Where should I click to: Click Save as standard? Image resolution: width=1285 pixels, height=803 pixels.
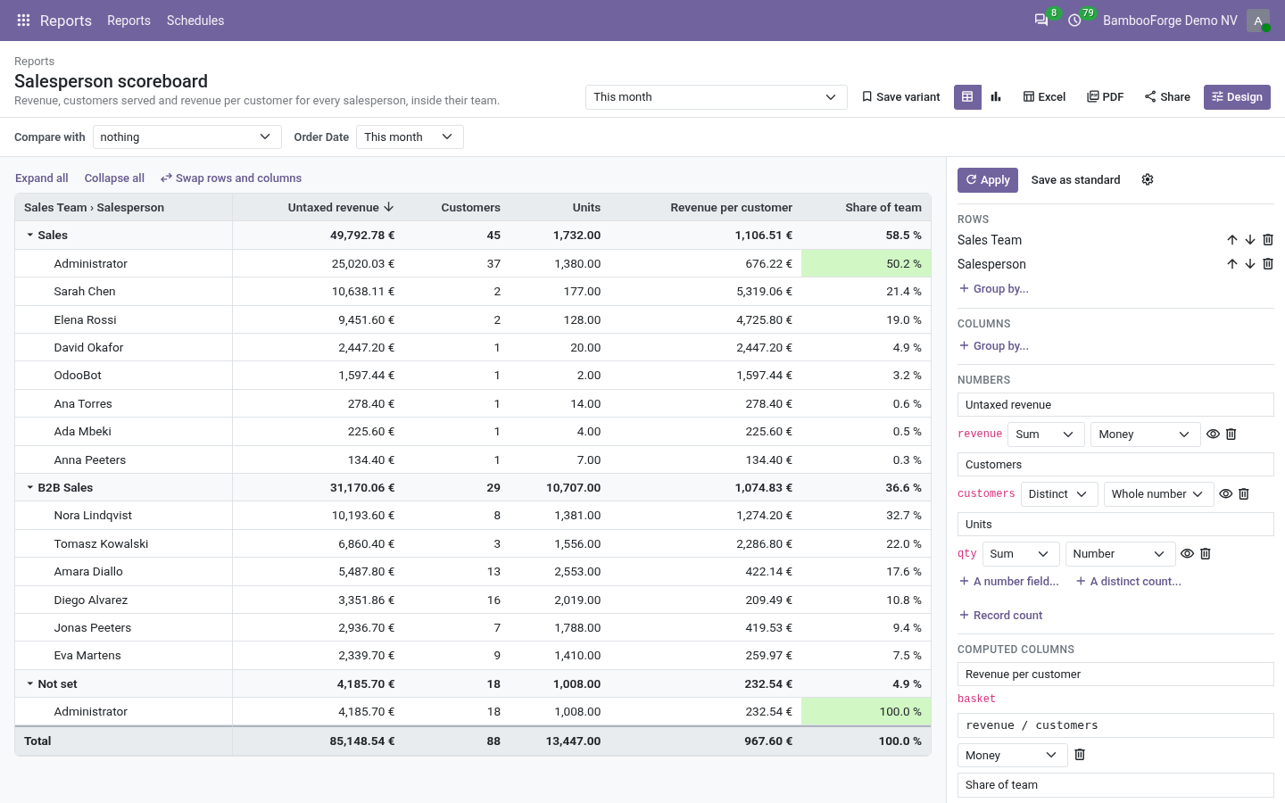(1075, 180)
